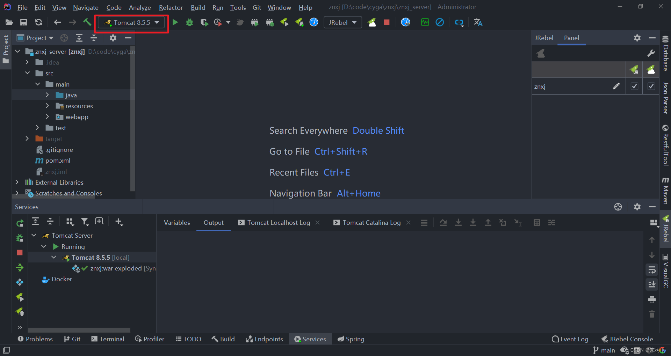The height and width of the screenshot is (356, 671).
Task: Select opened file locator target icon
Action: tap(64, 38)
